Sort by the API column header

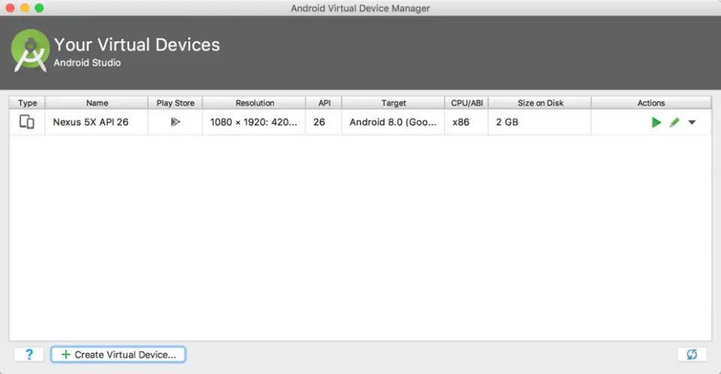pyautogui.click(x=324, y=103)
